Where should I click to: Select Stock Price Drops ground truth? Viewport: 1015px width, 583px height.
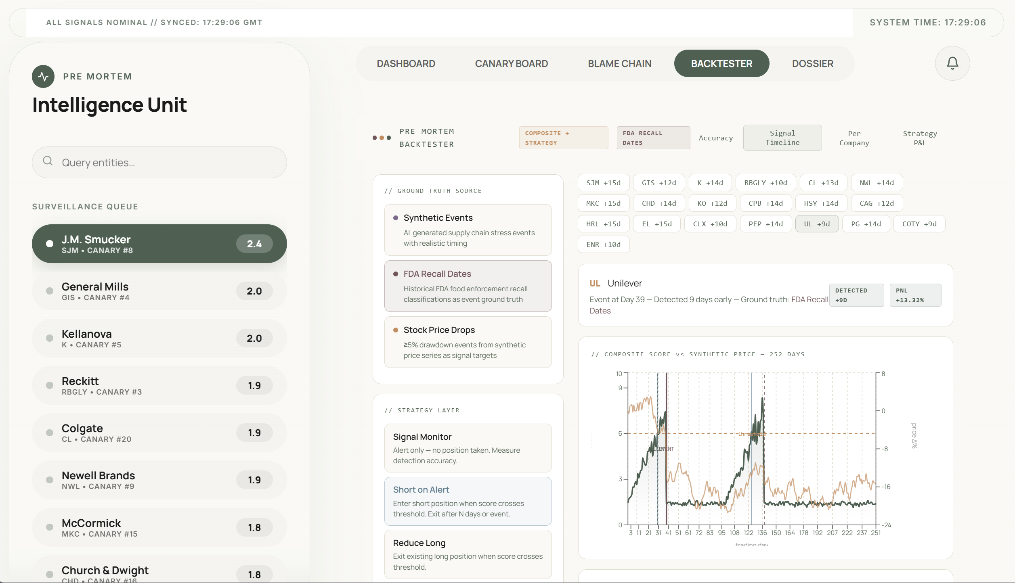(x=468, y=342)
